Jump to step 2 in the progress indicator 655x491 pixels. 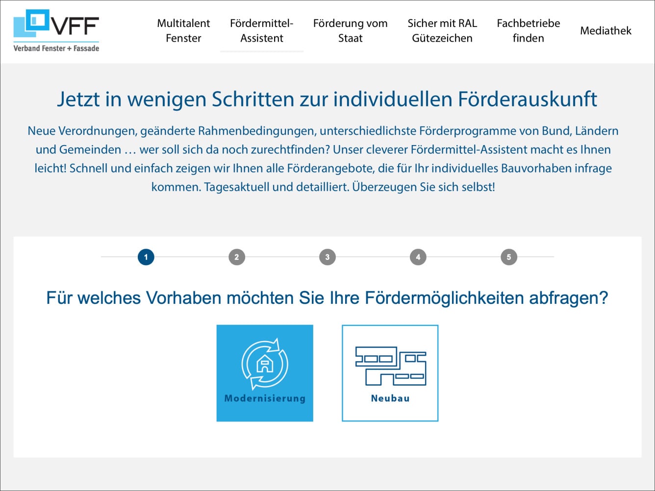click(237, 257)
